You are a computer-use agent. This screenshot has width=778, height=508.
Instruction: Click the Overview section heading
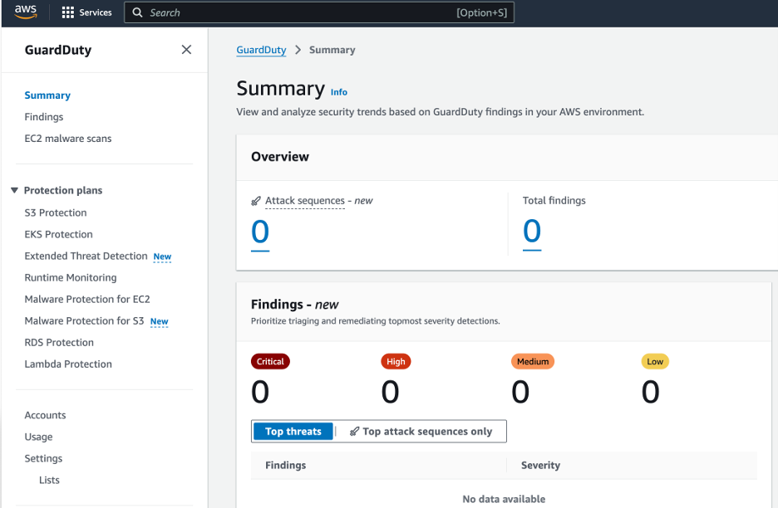click(280, 157)
